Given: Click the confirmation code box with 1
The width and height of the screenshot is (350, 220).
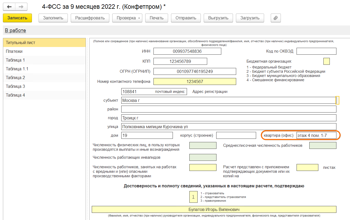Looking at the screenshot, I should pos(193,197).
